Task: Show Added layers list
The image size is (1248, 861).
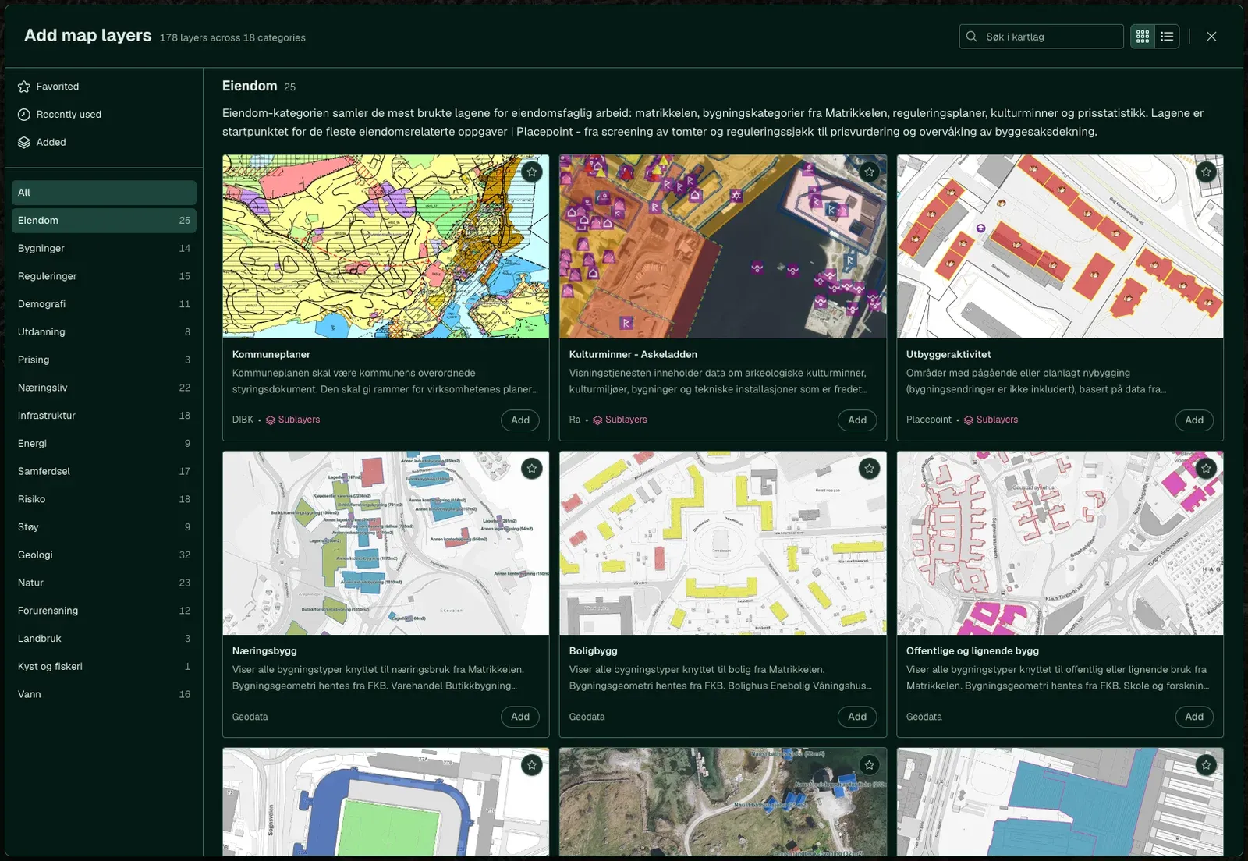Action: click(x=103, y=143)
